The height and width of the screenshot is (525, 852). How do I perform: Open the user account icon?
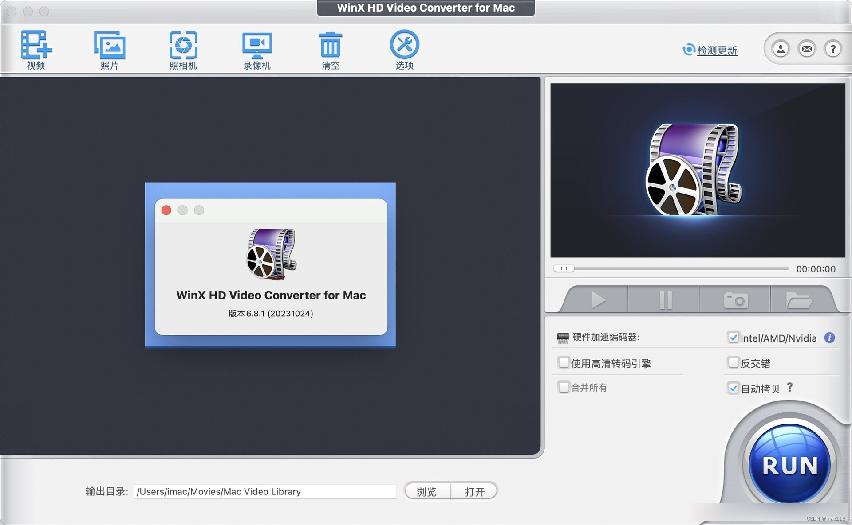point(781,49)
